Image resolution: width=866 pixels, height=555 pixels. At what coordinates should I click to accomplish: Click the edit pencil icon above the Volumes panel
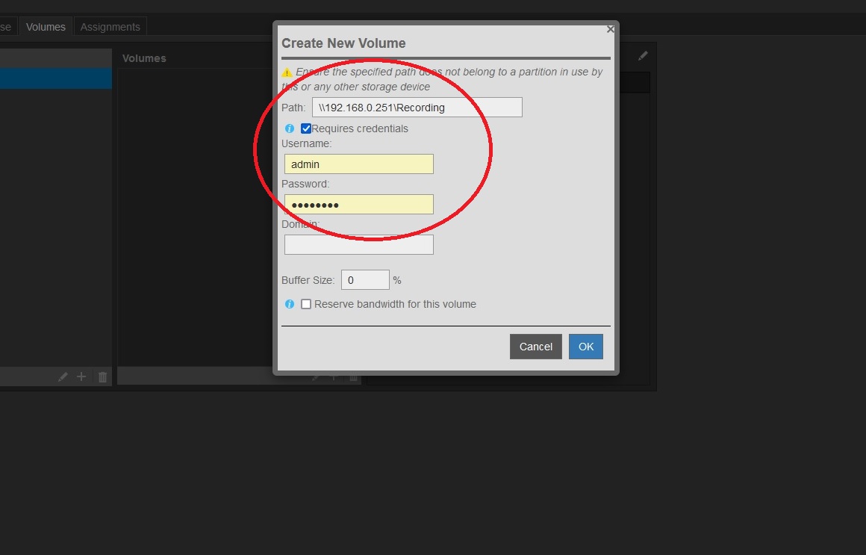[x=643, y=55]
